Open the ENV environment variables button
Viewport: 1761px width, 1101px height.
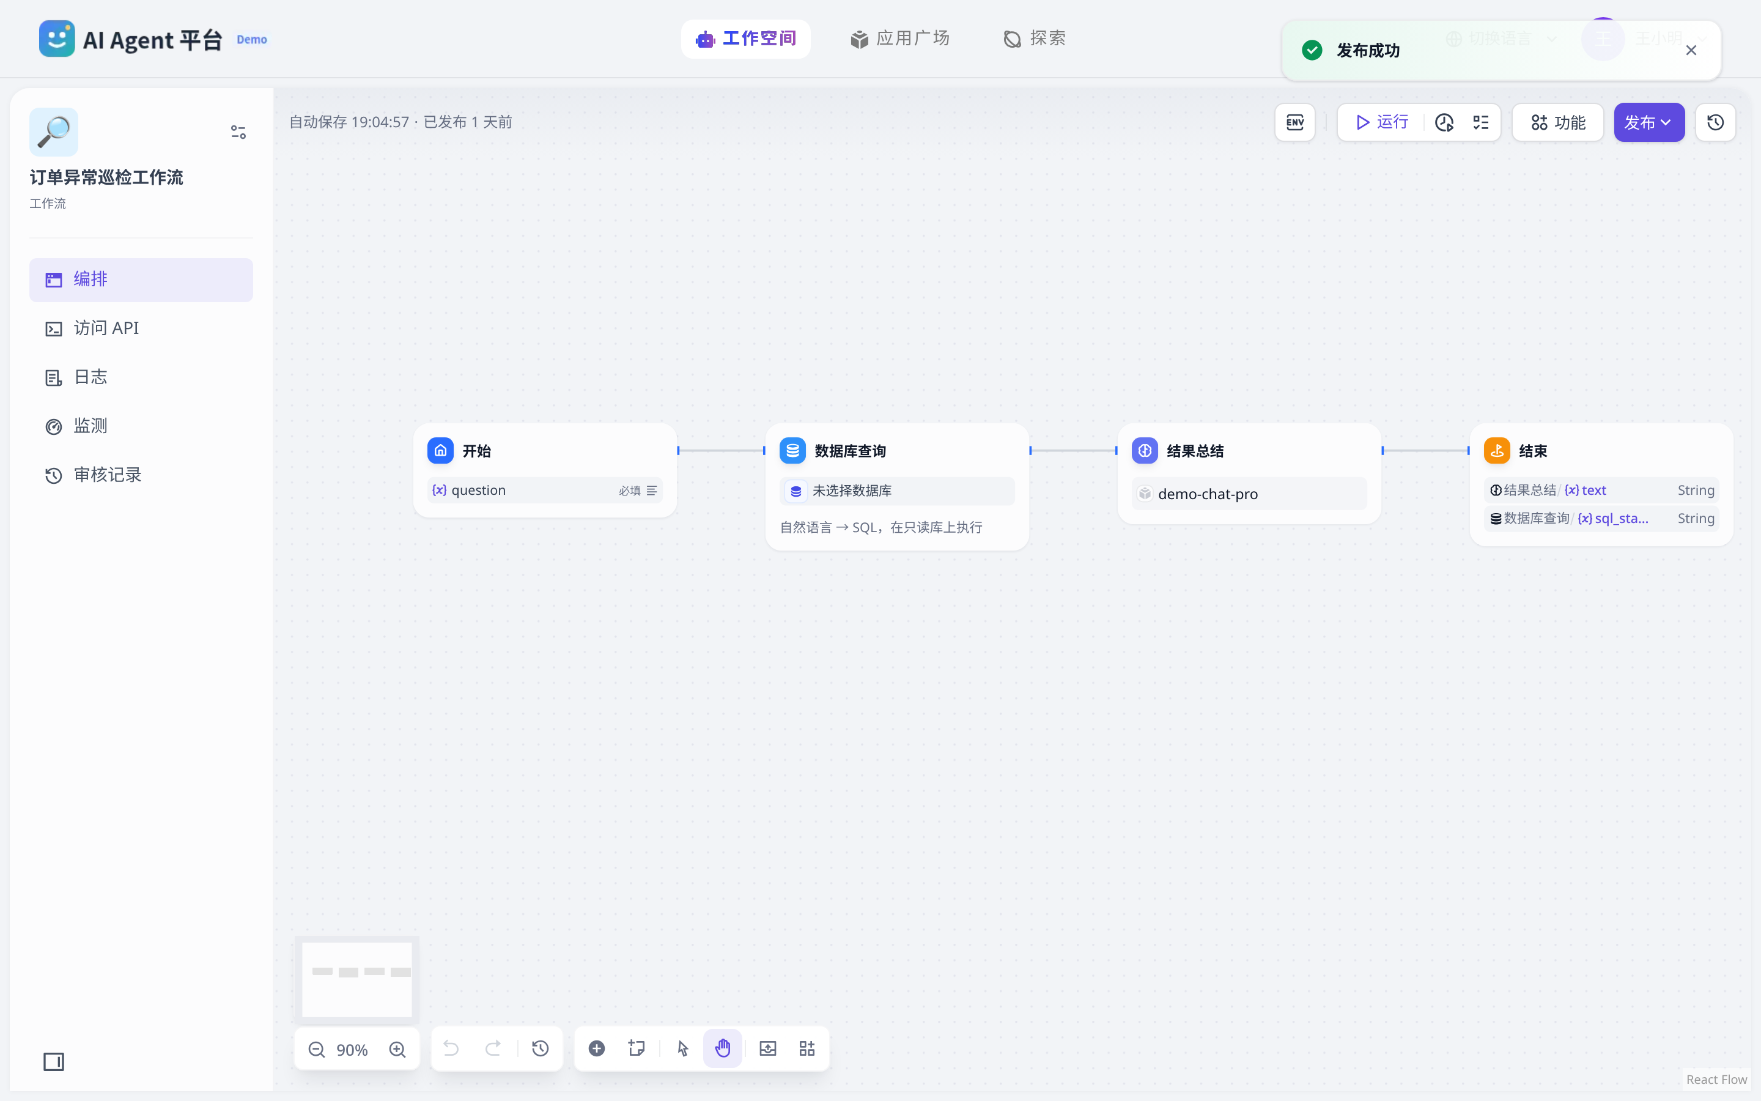tap(1294, 122)
